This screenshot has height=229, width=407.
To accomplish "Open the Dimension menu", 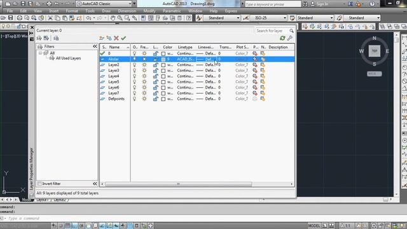I will (x=127, y=11).
